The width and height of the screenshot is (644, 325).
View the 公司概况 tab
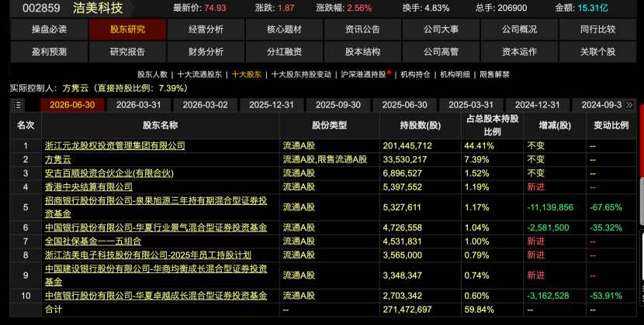click(519, 29)
